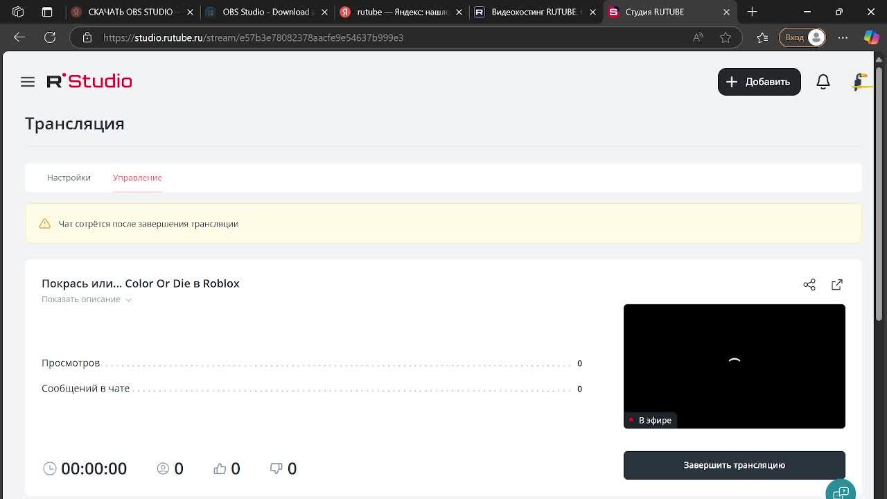This screenshot has width=887, height=499.
Task: Switch to the Настройки tab
Action: pos(69,177)
